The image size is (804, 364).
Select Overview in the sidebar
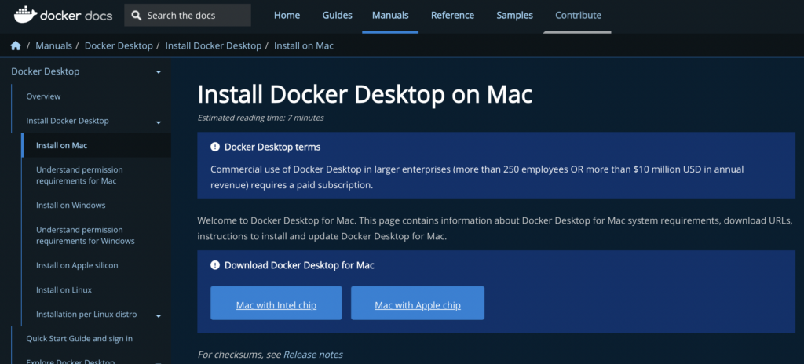[43, 96]
